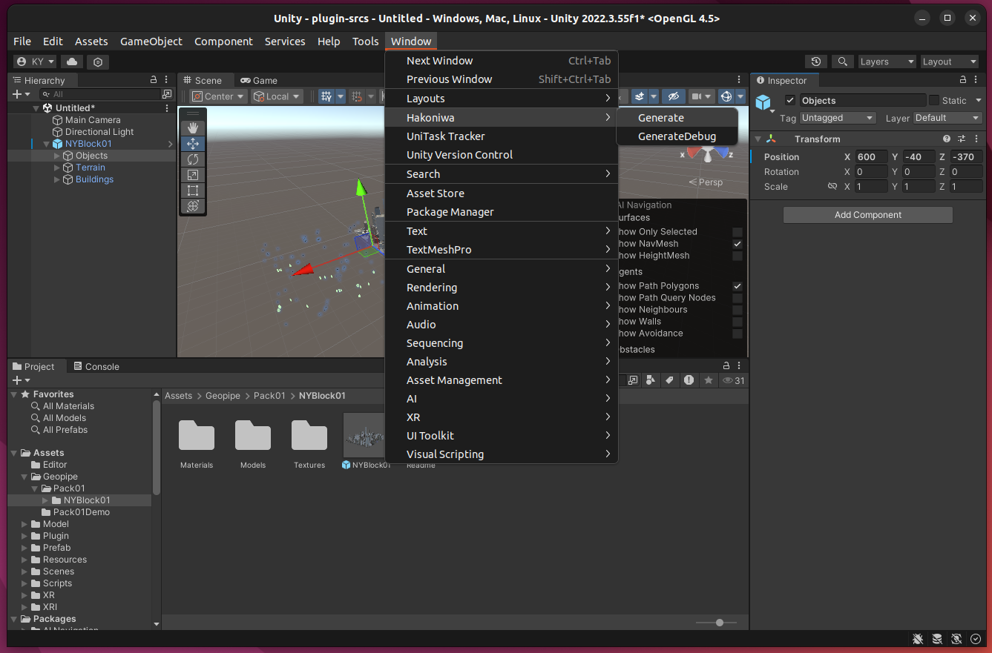Open the GameObject menu
This screenshot has width=992, height=653.
[x=151, y=42]
